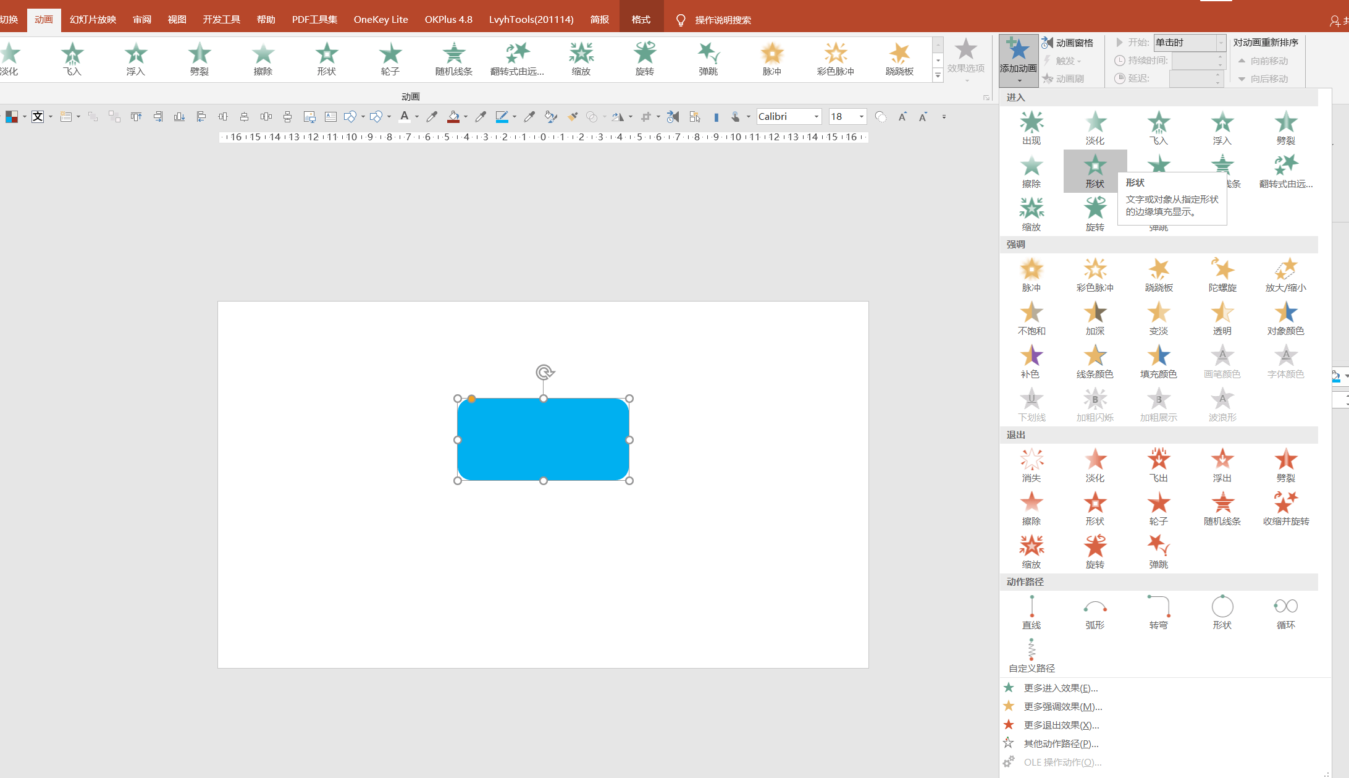Select 收缩并旋转 exit animation
The height and width of the screenshot is (778, 1349).
click(1286, 509)
